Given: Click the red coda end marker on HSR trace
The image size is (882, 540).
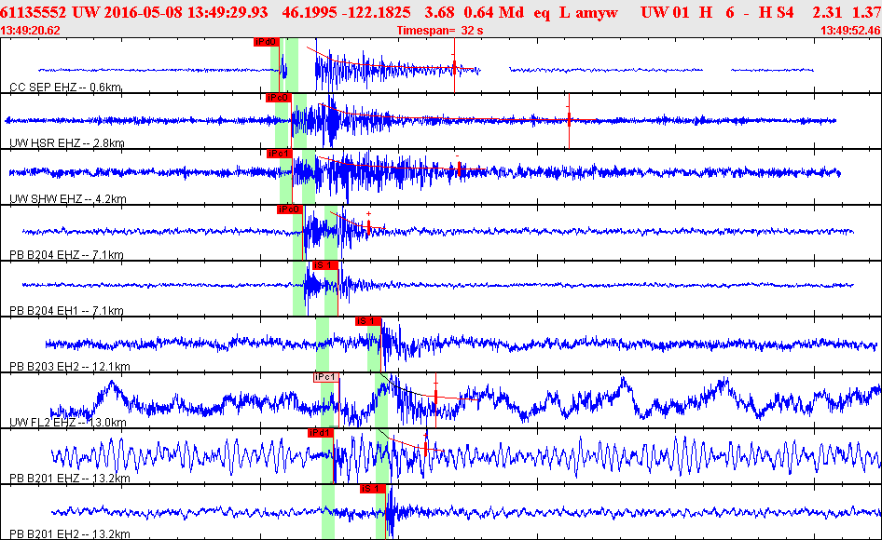Looking at the screenshot, I should pos(569,119).
